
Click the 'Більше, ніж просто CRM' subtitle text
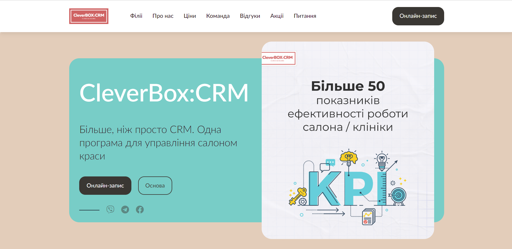158,143
